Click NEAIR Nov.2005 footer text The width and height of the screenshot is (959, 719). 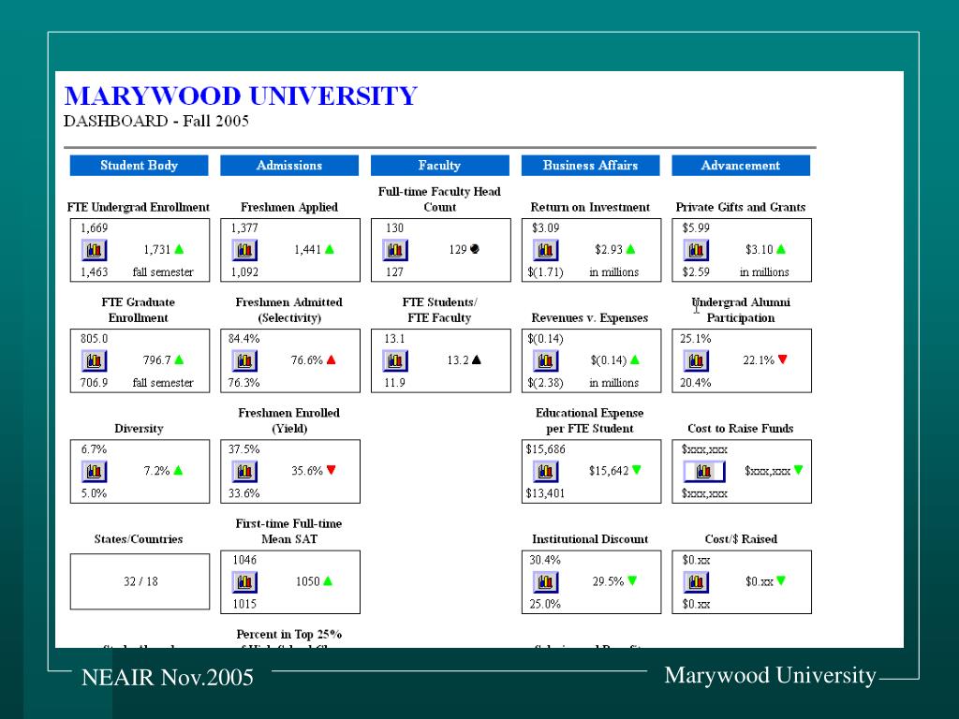click(167, 678)
